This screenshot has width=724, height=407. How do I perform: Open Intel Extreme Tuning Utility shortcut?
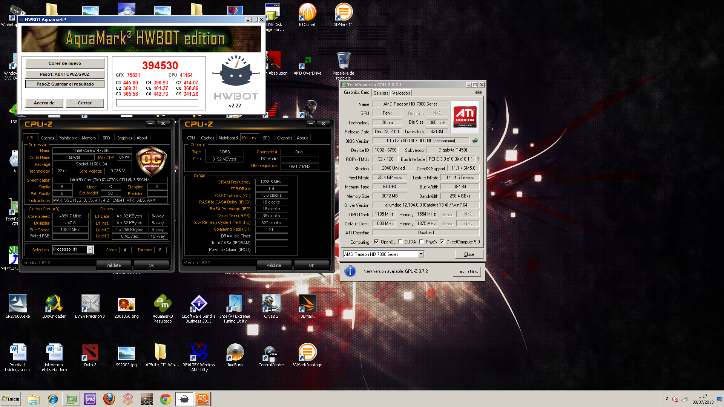pos(235,309)
